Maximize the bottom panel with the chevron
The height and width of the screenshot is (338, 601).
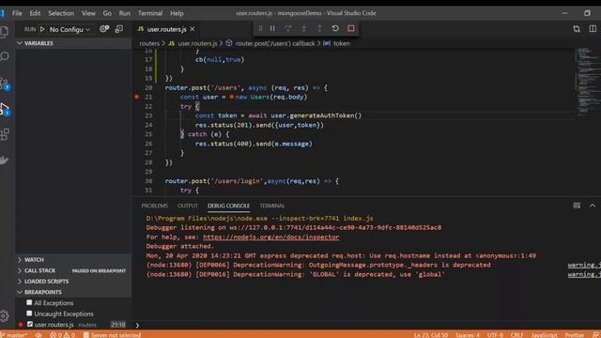click(593, 206)
